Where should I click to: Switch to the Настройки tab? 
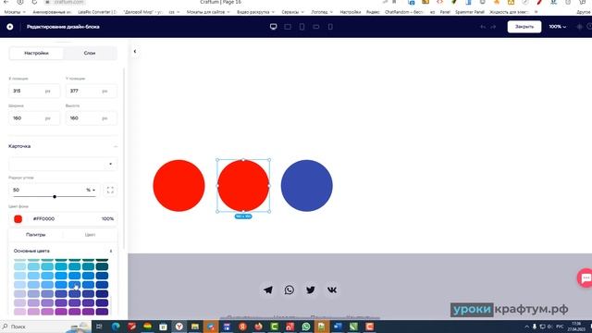(36, 54)
